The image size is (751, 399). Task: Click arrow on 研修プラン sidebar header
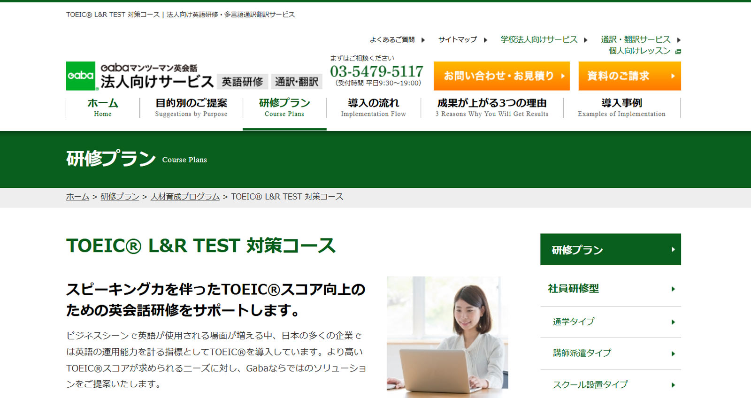(673, 249)
